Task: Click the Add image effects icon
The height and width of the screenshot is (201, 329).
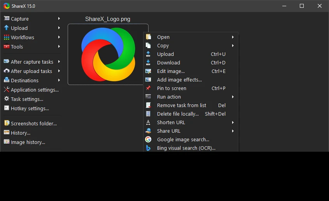Action: click(x=148, y=80)
